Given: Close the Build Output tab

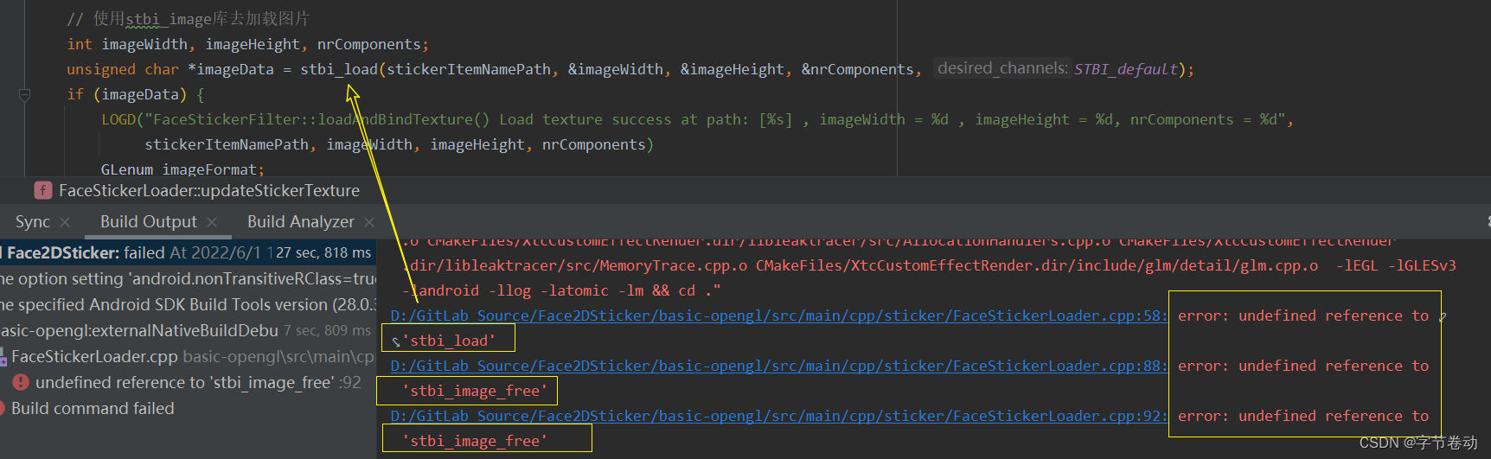Looking at the screenshot, I should tap(212, 222).
